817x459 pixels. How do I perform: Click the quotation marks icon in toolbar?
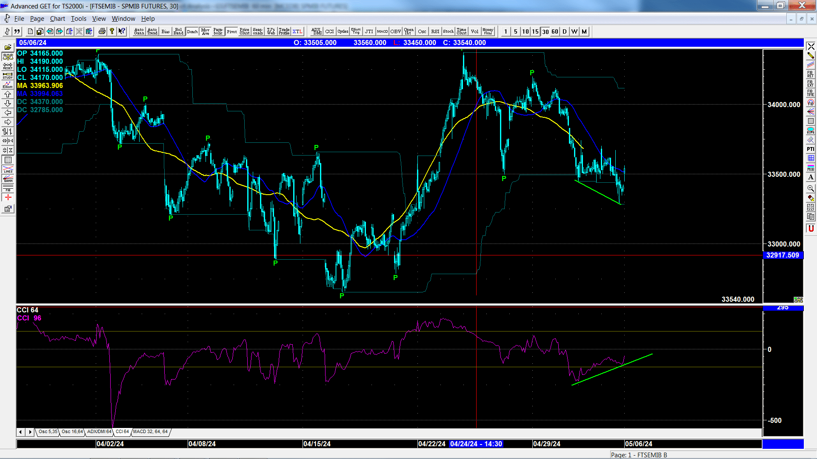pos(17,31)
